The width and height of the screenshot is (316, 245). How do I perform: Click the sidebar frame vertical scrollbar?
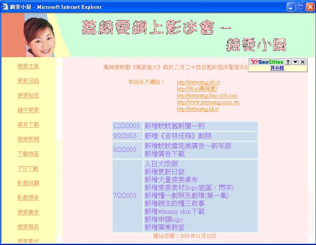[59, 150]
